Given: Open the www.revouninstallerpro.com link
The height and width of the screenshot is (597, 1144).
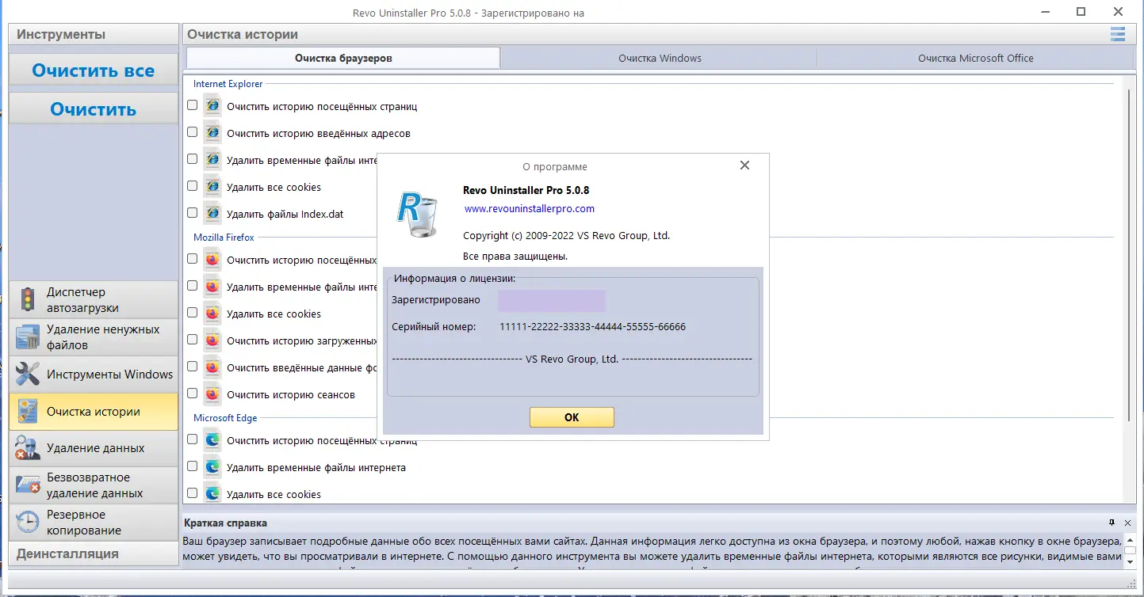Looking at the screenshot, I should [x=530, y=209].
